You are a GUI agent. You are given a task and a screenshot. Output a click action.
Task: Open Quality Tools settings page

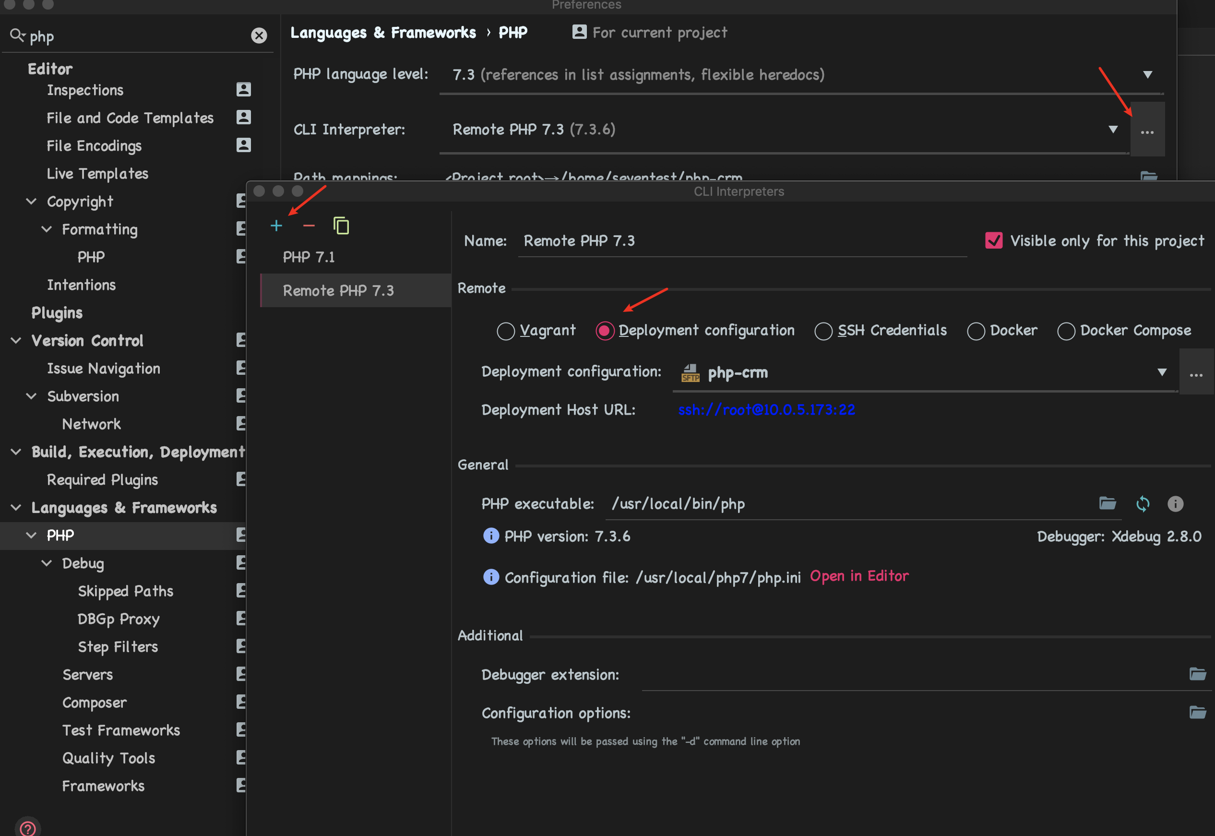click(108, 758)
